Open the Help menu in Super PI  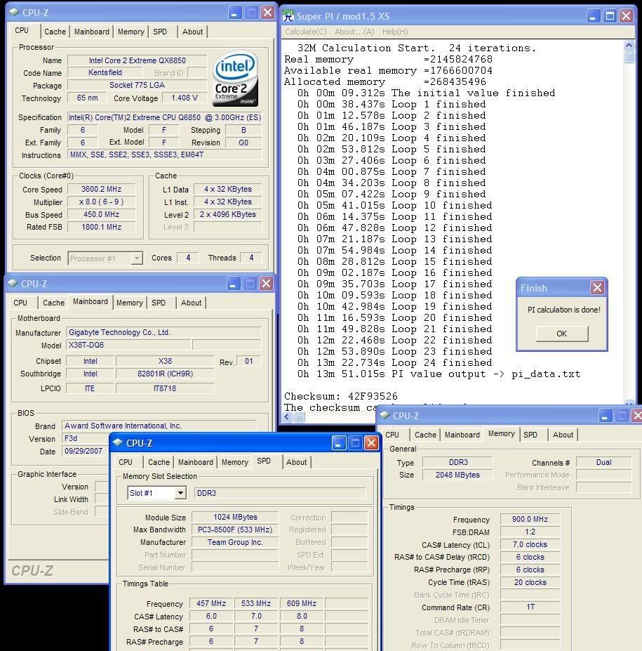coord(394,32)
